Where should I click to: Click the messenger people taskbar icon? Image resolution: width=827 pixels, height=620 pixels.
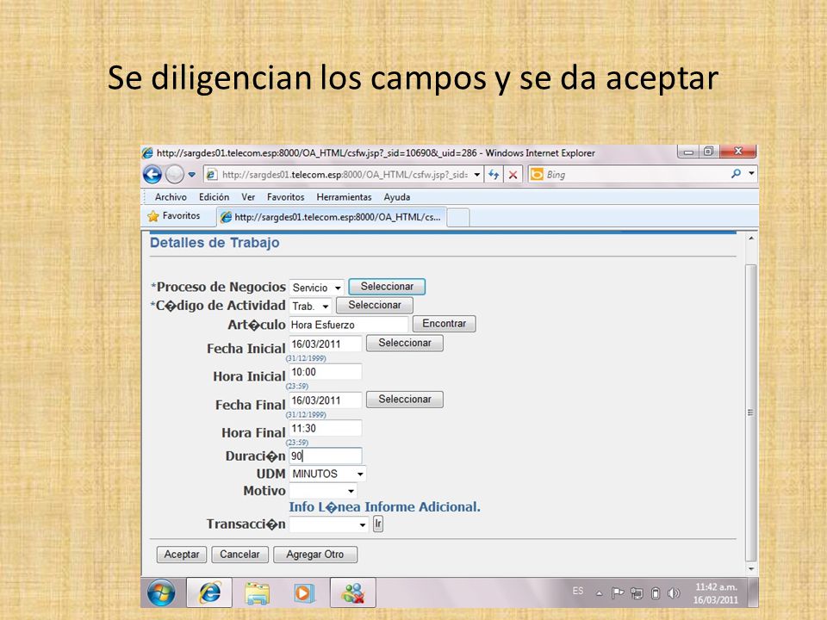pos(353,593)
